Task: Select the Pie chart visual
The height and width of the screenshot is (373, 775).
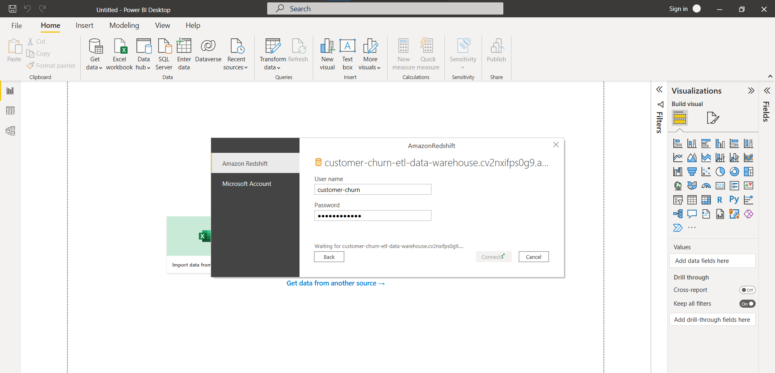Action: click(720, 172)
